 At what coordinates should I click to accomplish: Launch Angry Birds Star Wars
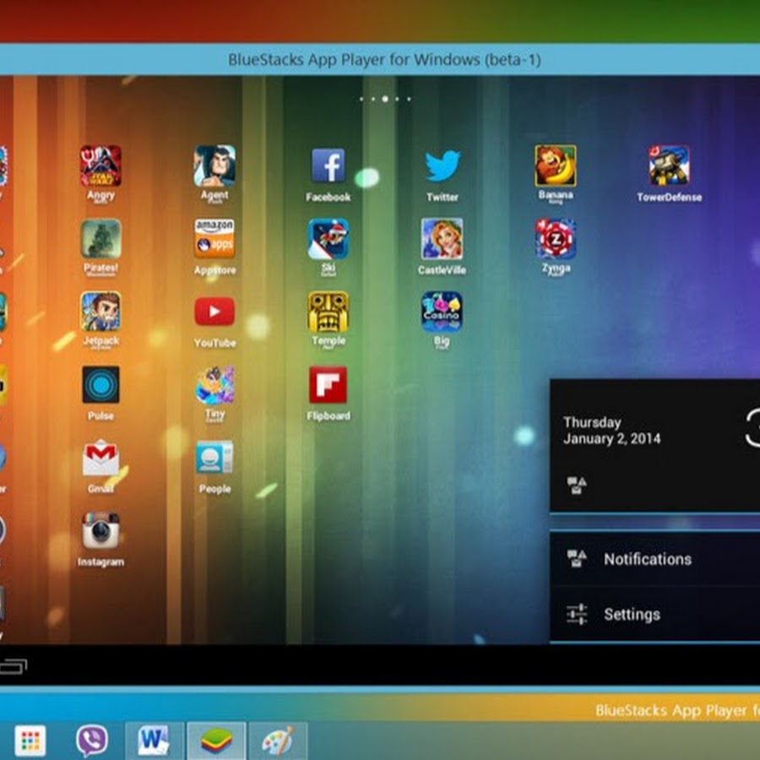100,166
